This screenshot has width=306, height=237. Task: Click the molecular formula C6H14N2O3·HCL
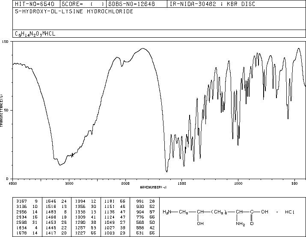(35, 33)
